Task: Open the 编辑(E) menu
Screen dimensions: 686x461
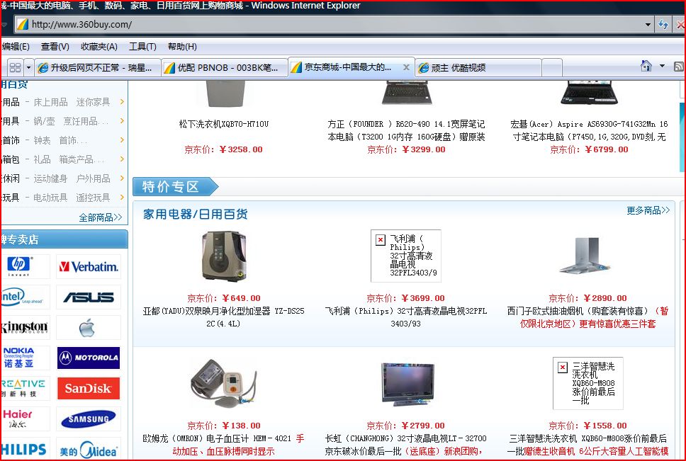Action: point(16,46)
